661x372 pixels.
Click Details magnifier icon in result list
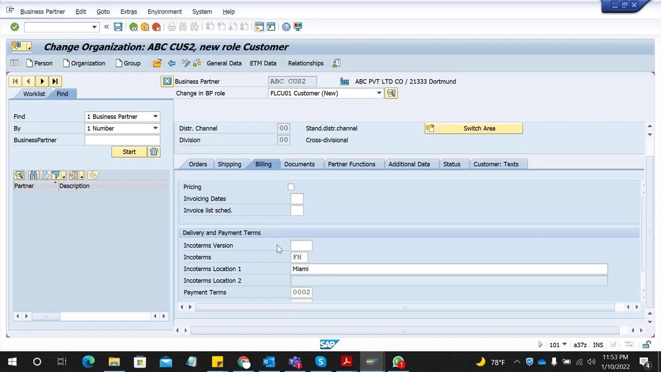tap(20, 175)
